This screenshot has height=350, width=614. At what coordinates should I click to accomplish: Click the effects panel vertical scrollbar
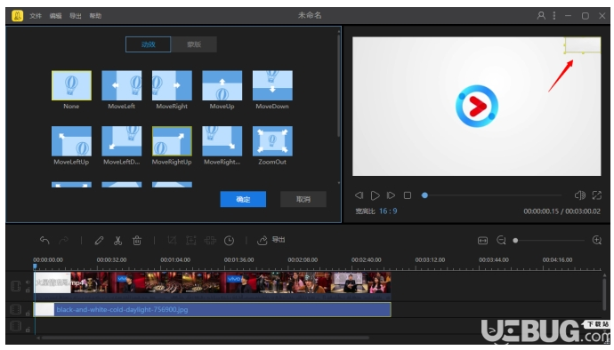(339, 86)
